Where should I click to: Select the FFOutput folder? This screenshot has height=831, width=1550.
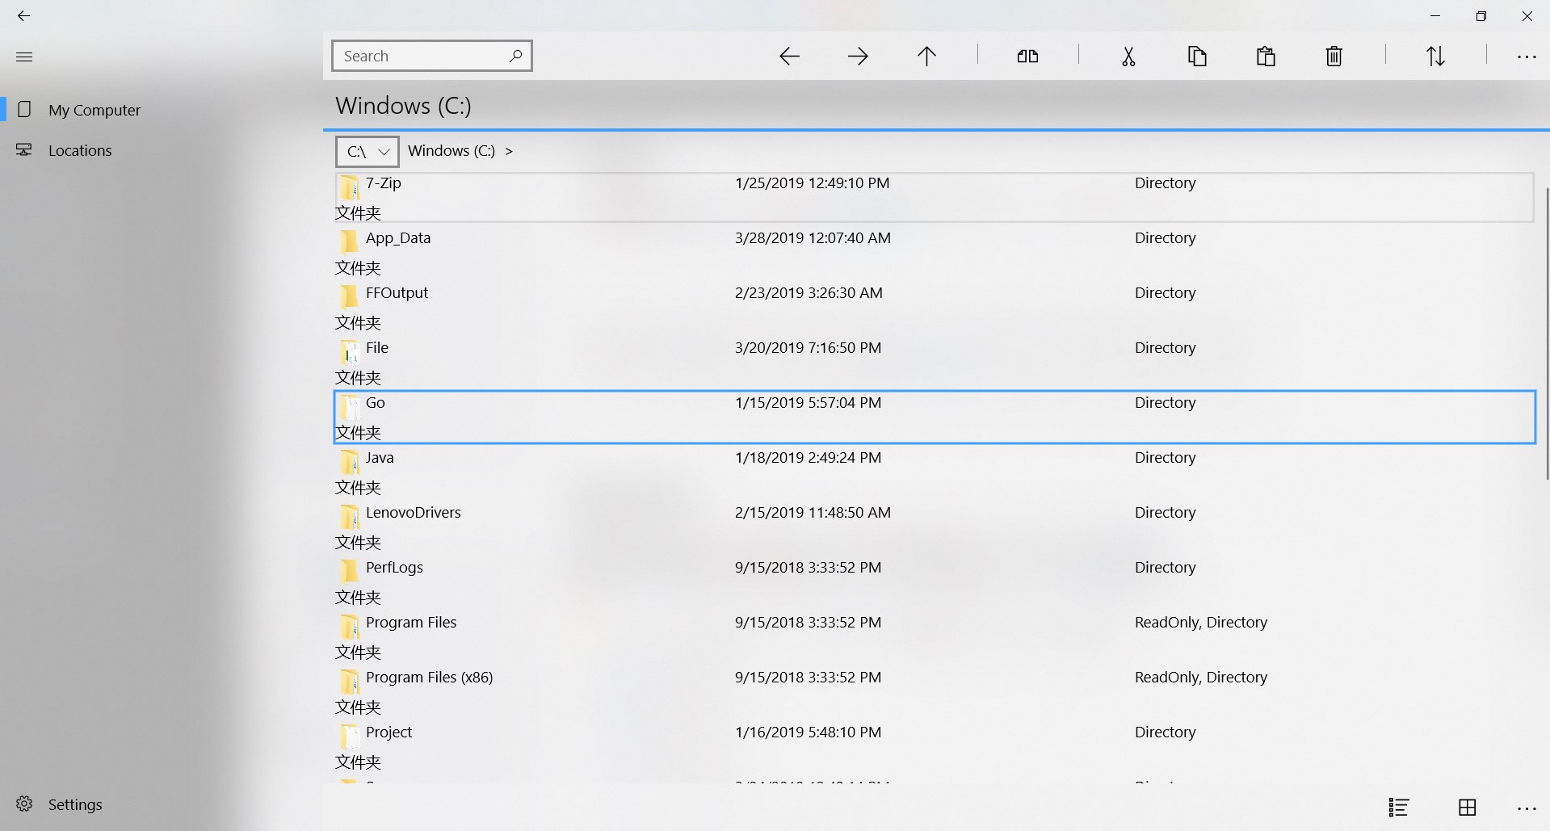935,307
